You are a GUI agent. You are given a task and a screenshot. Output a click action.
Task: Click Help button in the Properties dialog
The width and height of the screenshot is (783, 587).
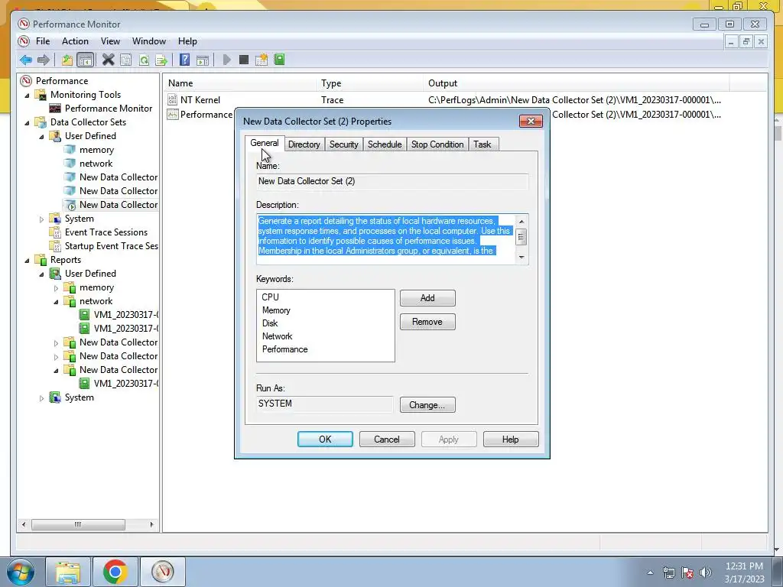(x=511, y=439)
